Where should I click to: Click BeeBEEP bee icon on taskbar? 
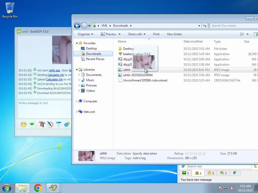pos(53,188)
